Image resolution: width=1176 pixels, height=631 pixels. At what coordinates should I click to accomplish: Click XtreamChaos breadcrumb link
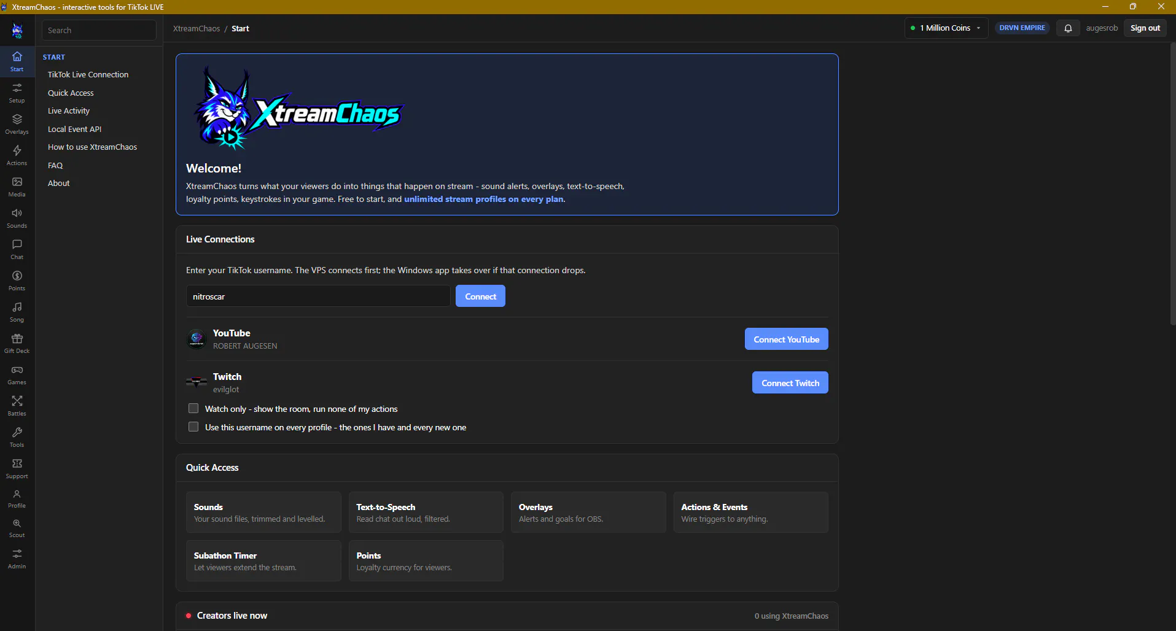197,29
